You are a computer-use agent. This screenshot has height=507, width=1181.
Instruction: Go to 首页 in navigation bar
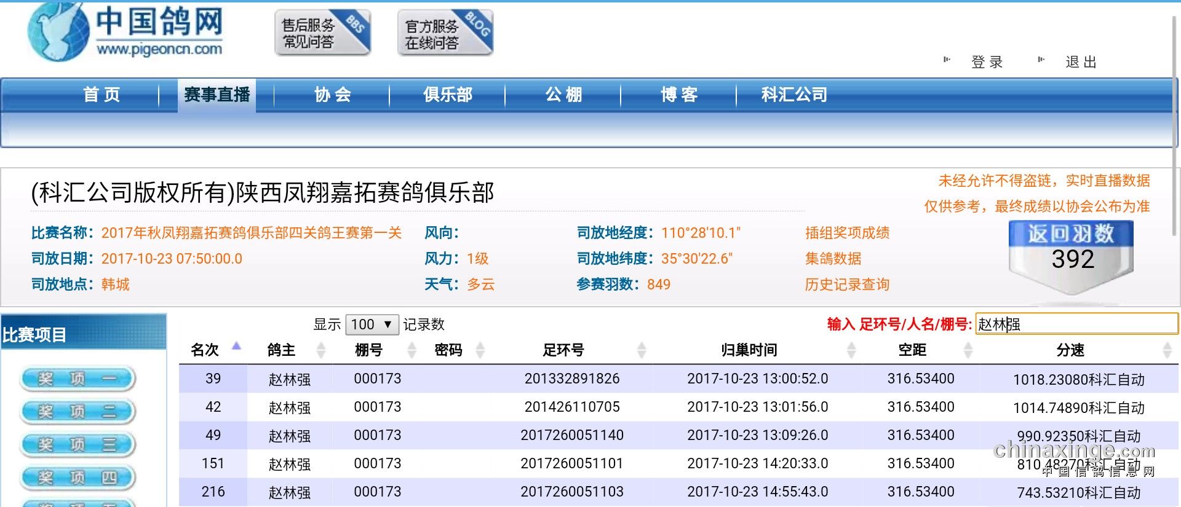101,95
